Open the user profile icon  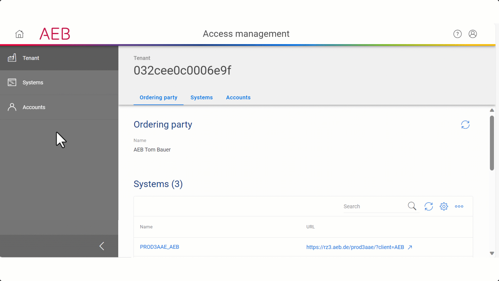(x=472, y=34)
